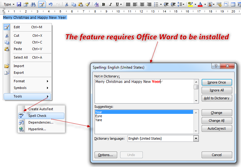Open the highlight color dropdown arrow

tap(195, 4)
